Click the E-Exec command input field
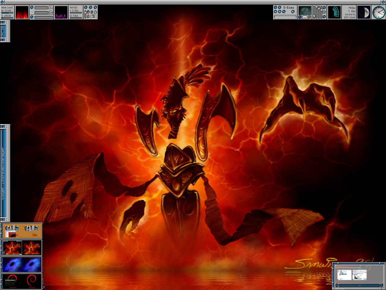 click(x=285, y=17)
